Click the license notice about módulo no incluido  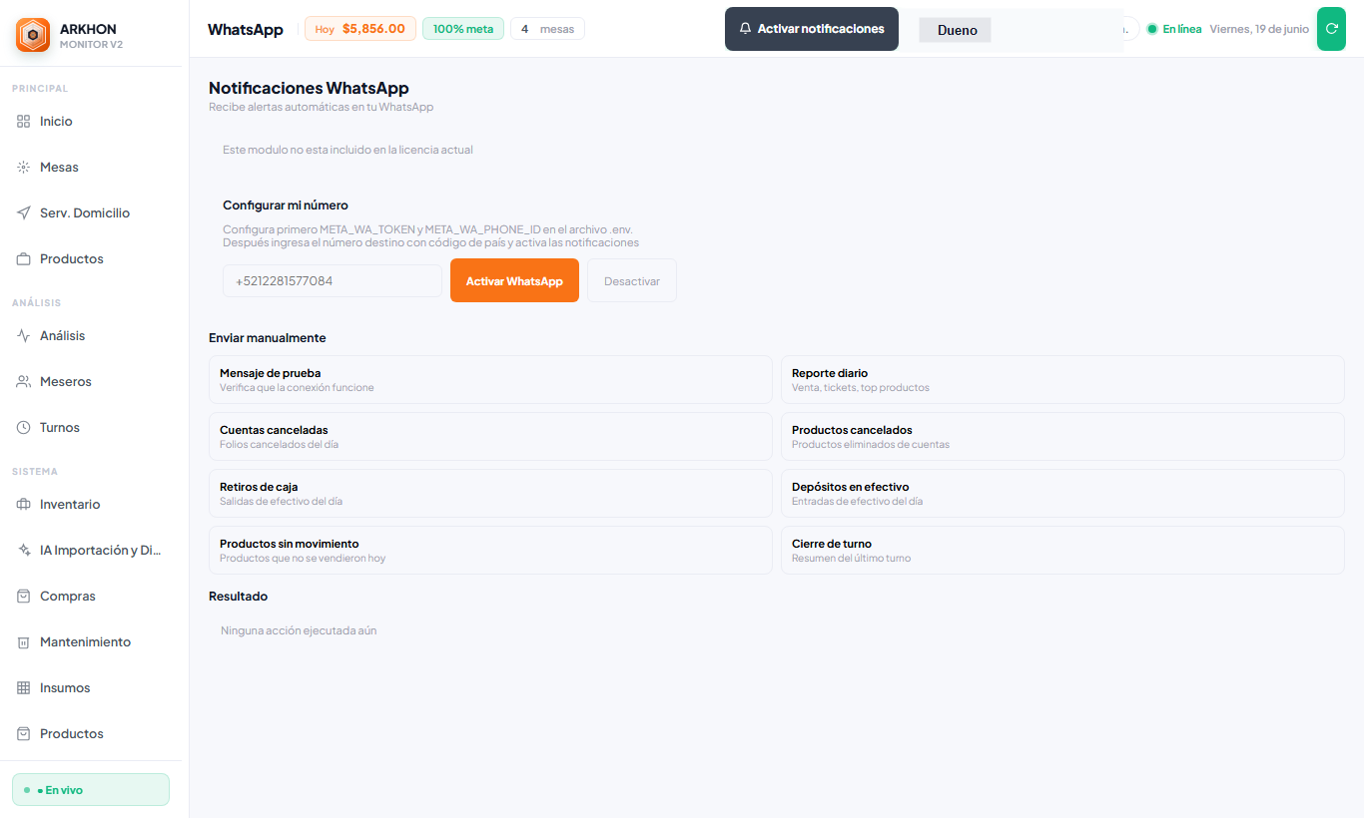(347, 150)
